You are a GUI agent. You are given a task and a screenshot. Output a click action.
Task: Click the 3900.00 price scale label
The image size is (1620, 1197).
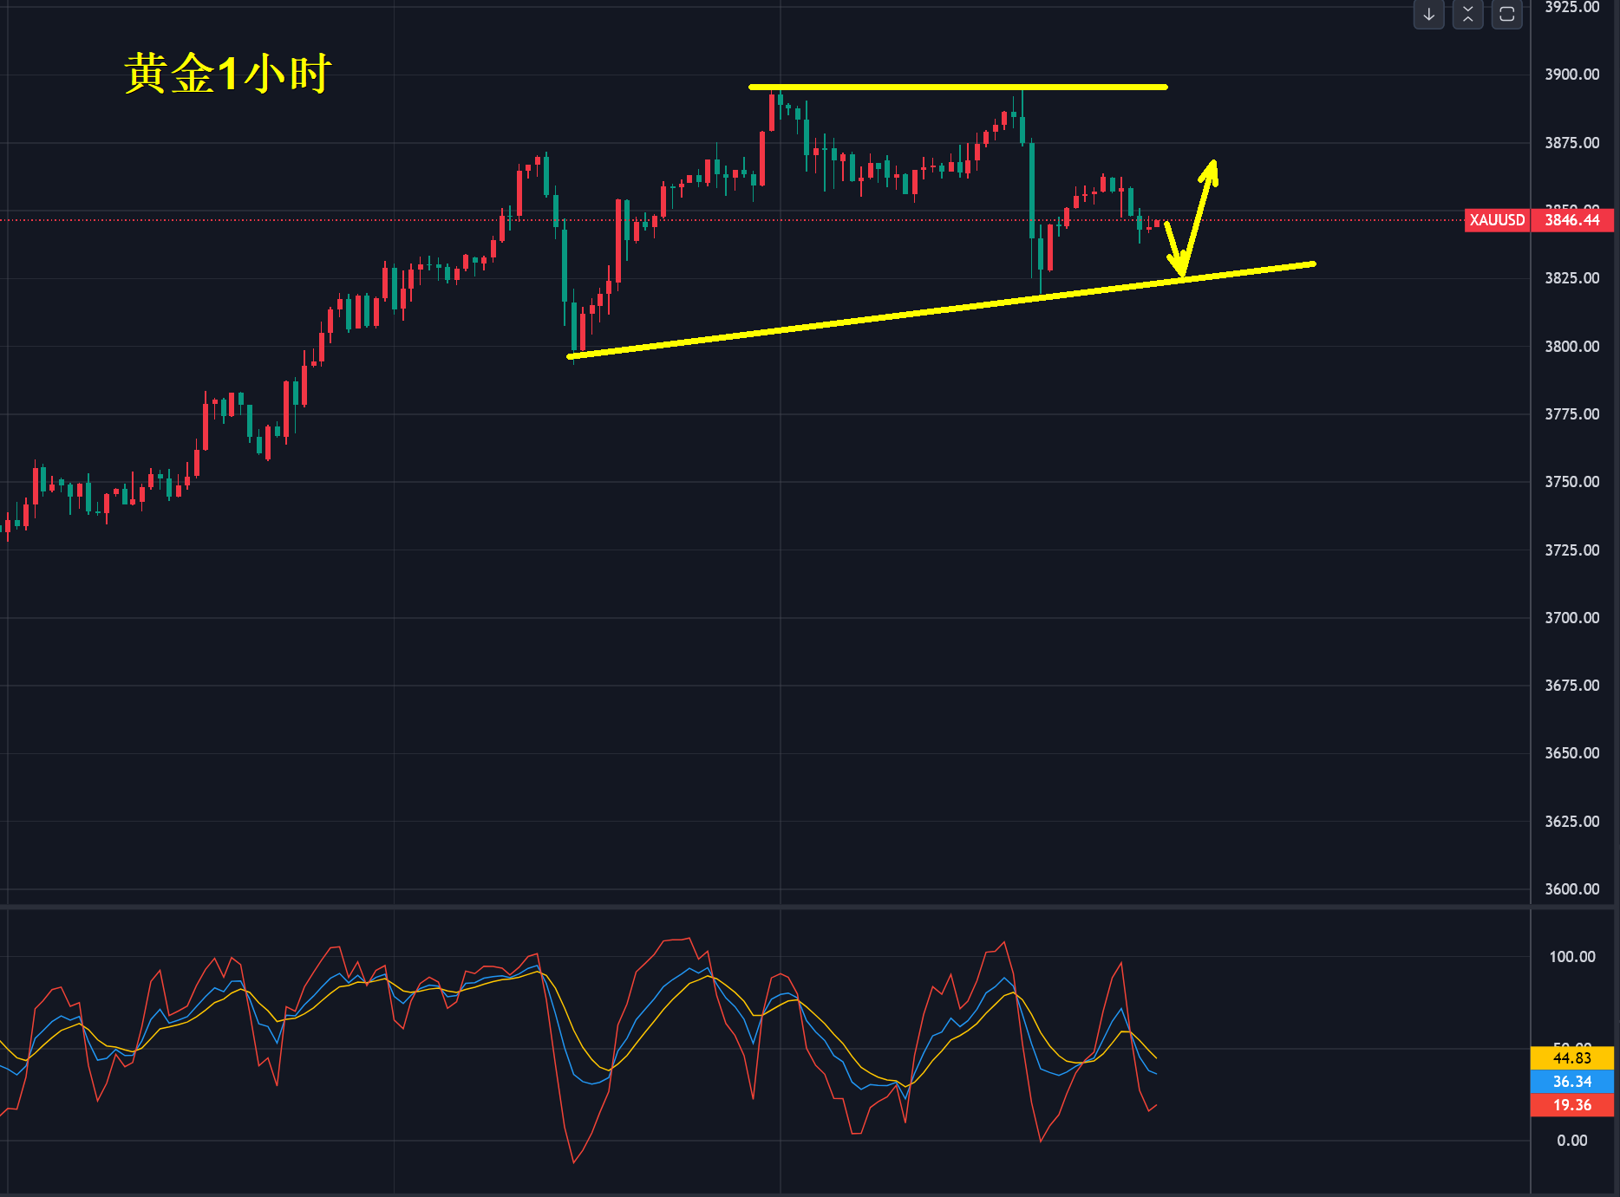pos(1571,75)
